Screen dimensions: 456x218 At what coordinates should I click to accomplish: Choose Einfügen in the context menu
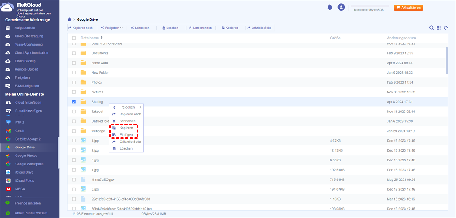point(126,135)
